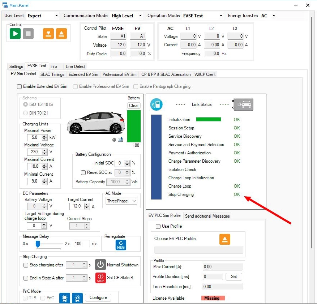Switch to the SLAC Timings tab
The image size is (317, 304).
click(52, 74)
